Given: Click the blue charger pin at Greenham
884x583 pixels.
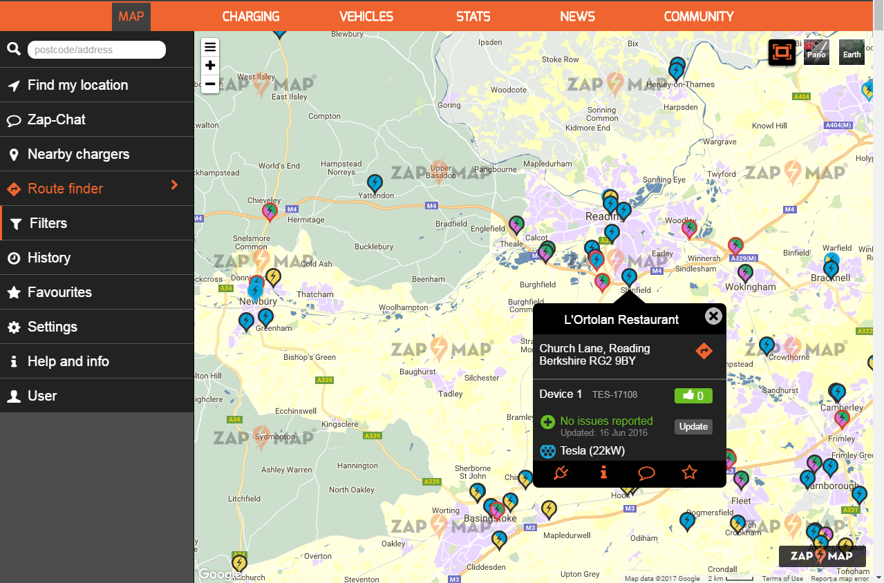Looking at the screenshot, I should point(265,318).
